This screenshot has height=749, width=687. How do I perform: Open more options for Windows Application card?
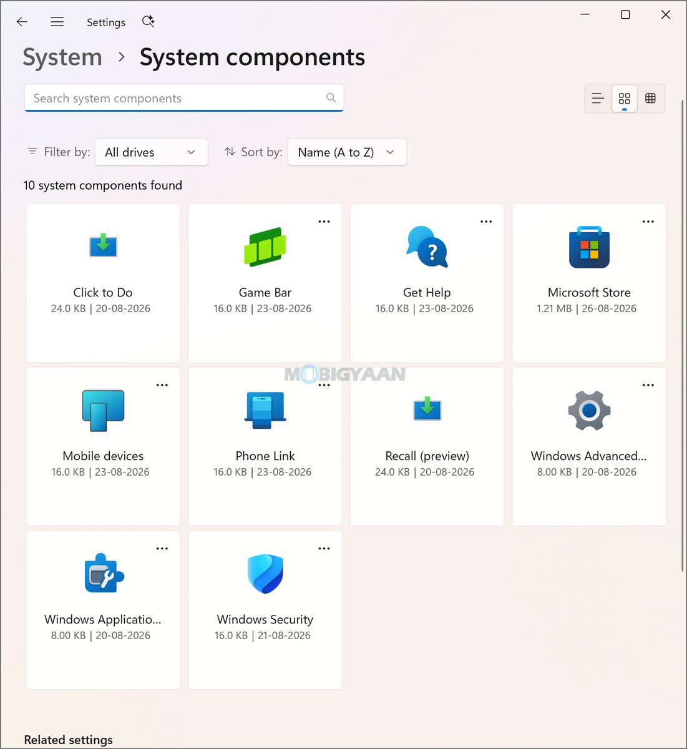point(162,549)
